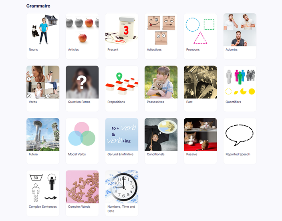Select the Possessives teddy bear card
Image resolution: width=282 pixels, height=221 pixels.
(161, 88)
